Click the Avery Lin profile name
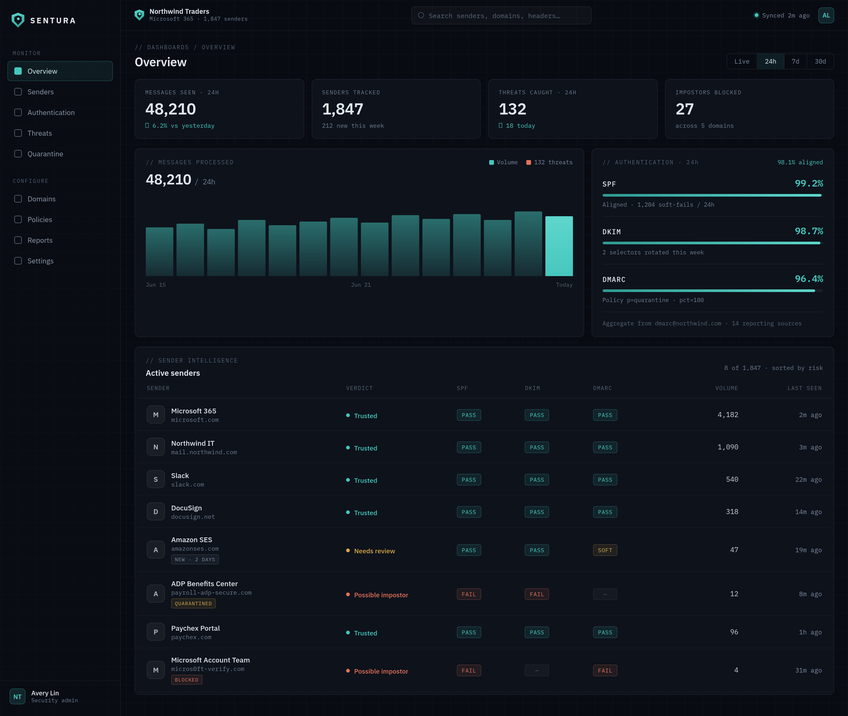848x716 pixels. pos(45,693)
